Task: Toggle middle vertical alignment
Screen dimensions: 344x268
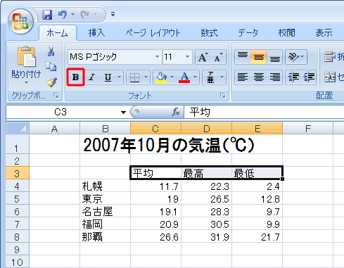Action: [259, 57]
